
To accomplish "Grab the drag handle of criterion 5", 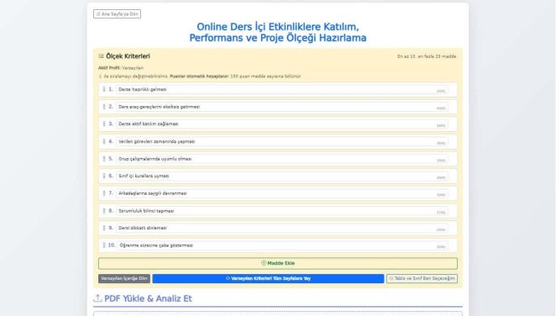I will [104, 159].
